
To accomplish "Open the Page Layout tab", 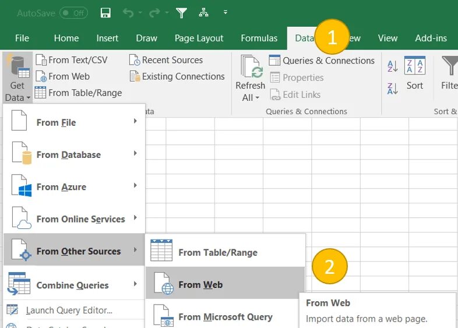I will (199, 38).
